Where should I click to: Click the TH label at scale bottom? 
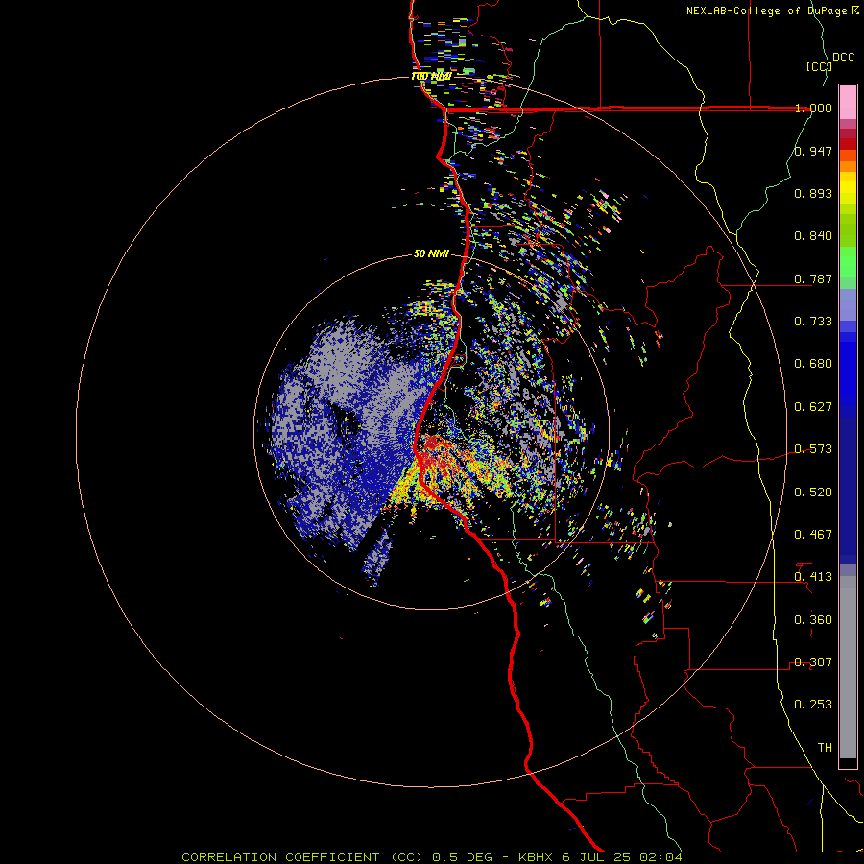point(825,748)
